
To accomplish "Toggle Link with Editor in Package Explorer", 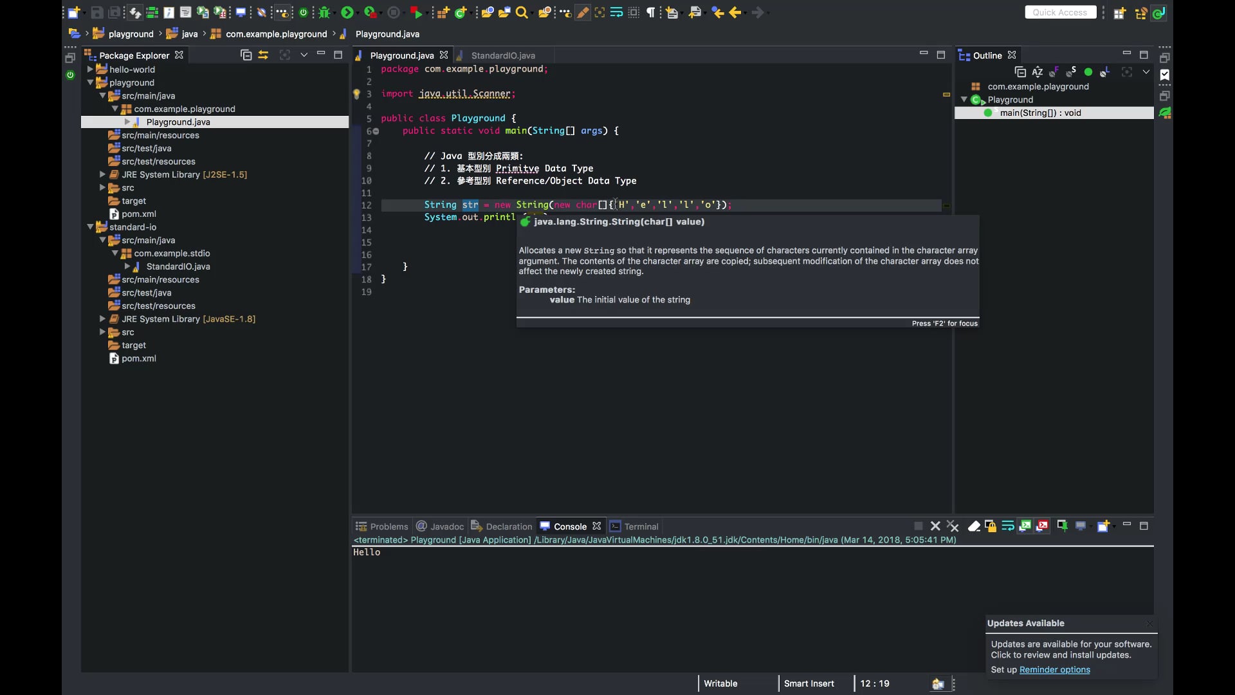I will pos(263,55).
